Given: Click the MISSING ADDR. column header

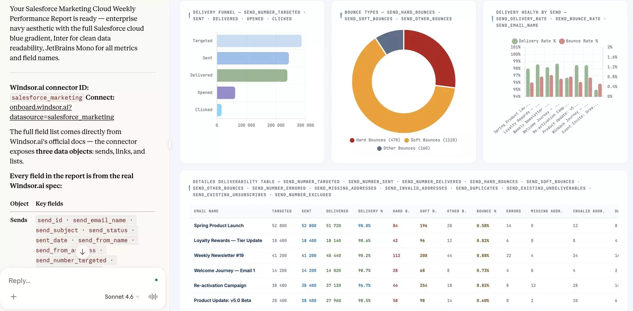Looking at the screenshot, I should point(547,211).
